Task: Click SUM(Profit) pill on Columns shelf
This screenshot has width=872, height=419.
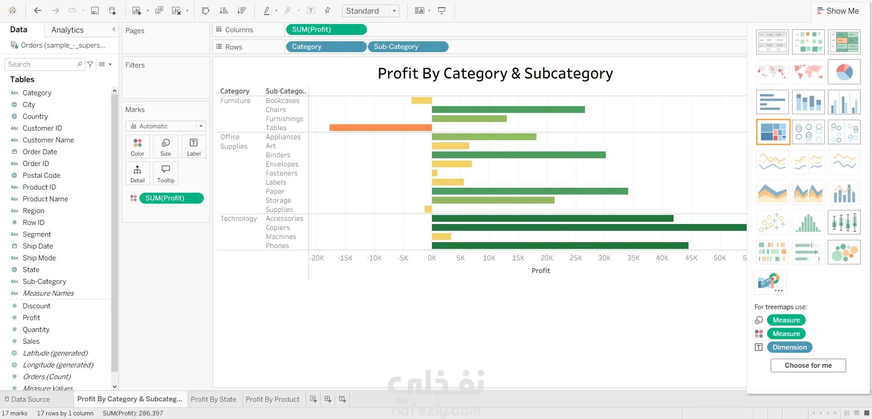Action: click(x=326, y=29)
